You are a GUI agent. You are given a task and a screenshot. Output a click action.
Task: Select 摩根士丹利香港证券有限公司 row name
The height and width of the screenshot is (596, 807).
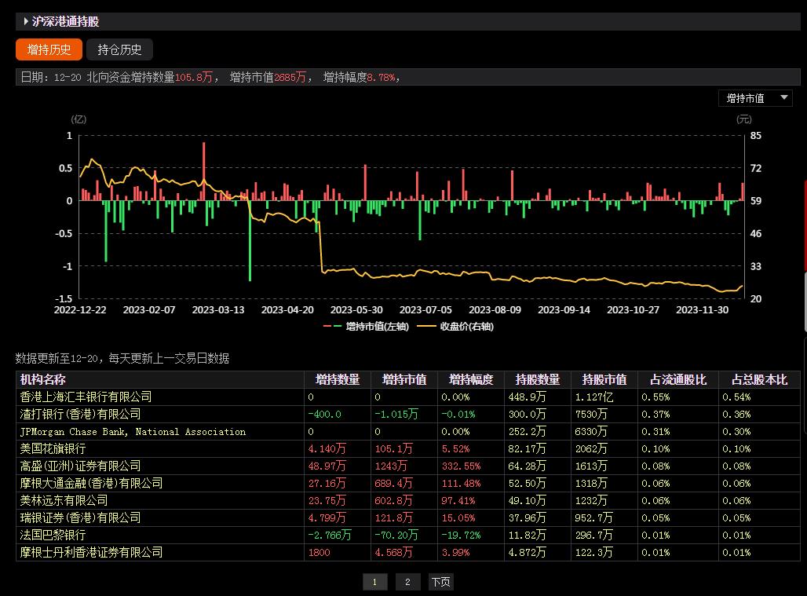(91, 552)
